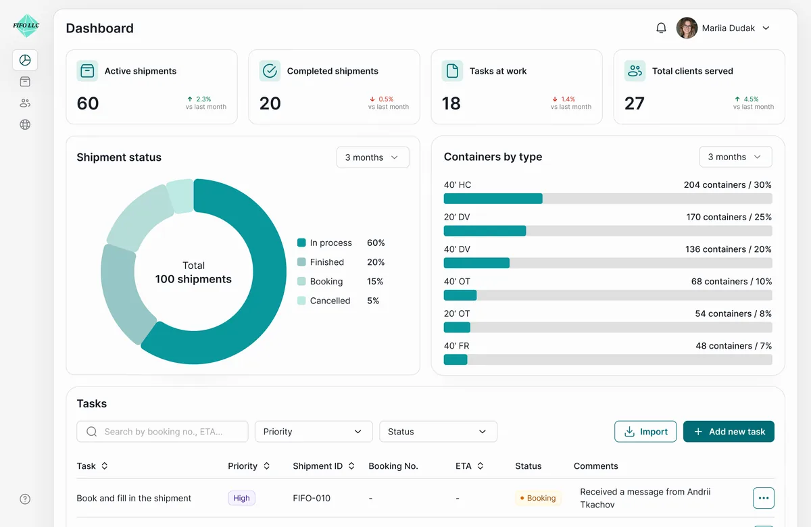The image size is (811, 527).
Task: Click the Completed shipments checkmark icon
Action: pyautogui.click(x=270, y=71)
